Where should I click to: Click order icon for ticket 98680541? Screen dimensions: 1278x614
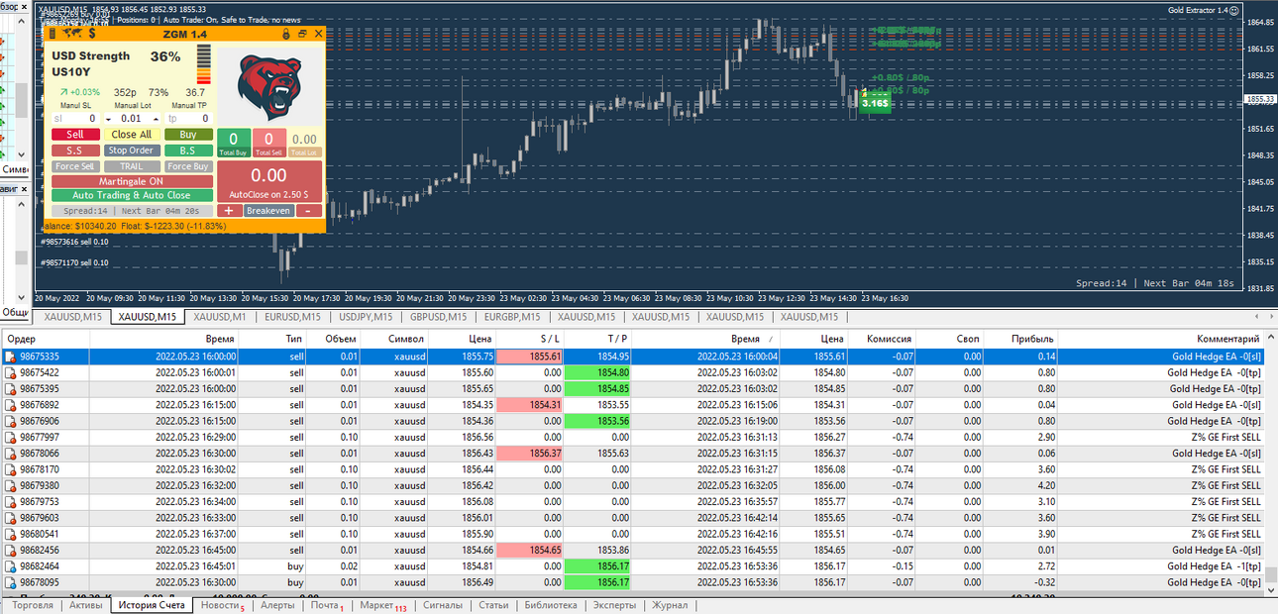[x=12, y=534]
